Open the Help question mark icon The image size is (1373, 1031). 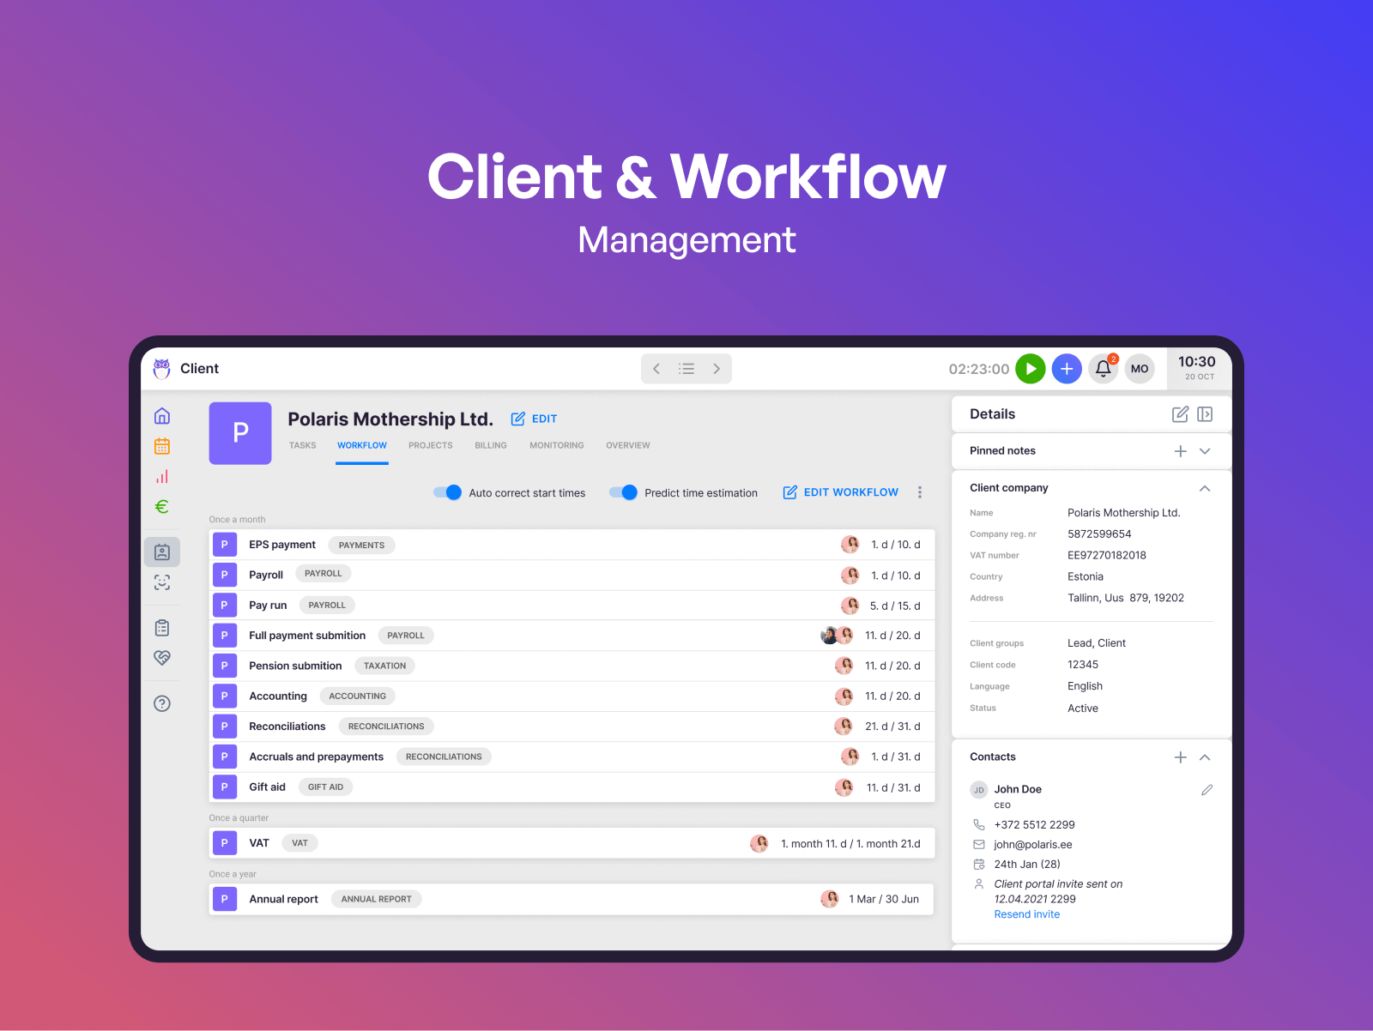pyautogui.click(x=162, y=703)
